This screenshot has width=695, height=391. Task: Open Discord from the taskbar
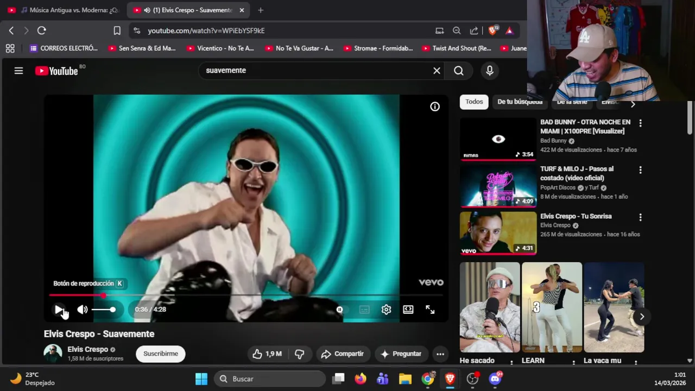[x=495, y=379]
